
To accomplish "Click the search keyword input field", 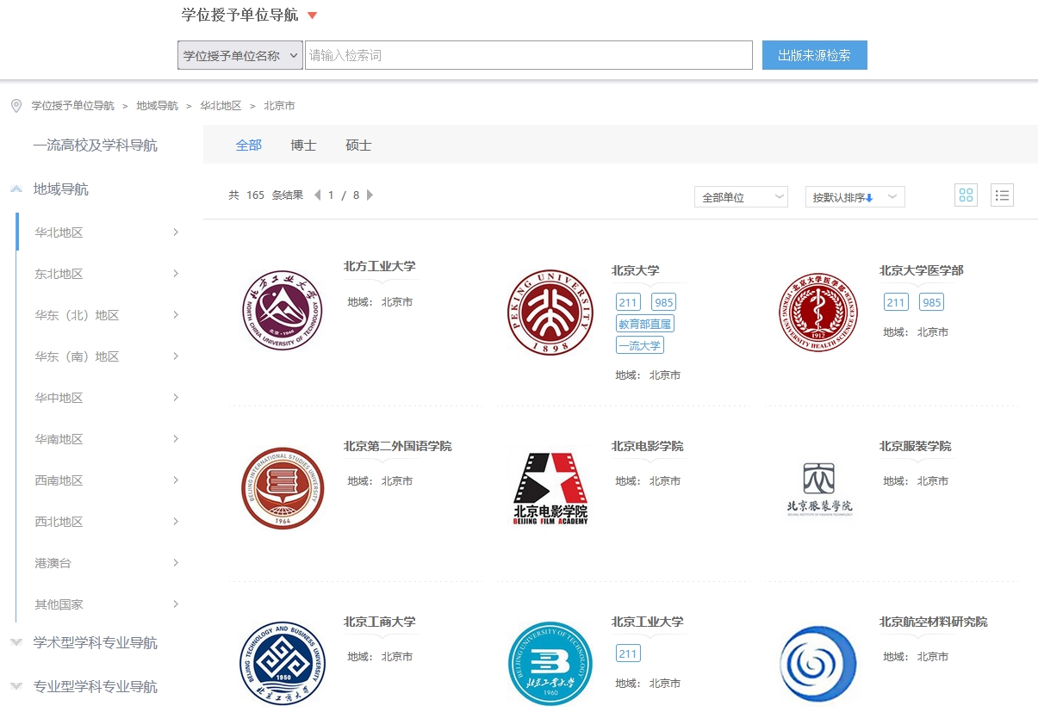I will point(528,55).
